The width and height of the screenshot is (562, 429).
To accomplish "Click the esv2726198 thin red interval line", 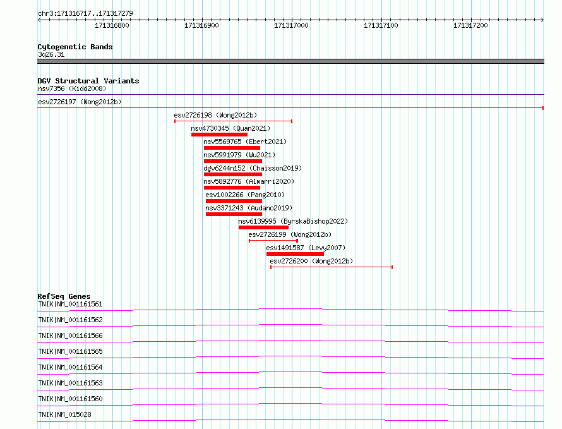I will pyautogui.click(x=234, y=121).
